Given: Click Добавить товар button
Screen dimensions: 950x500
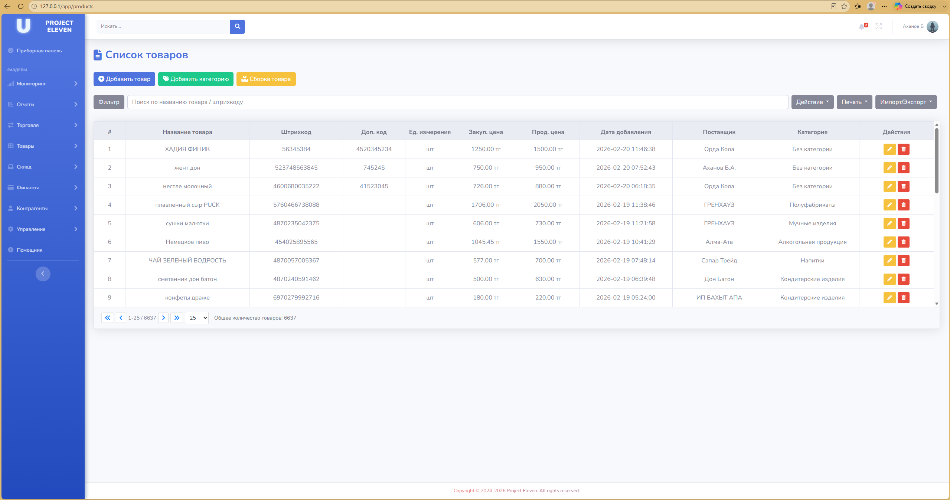Looking at the screenshot, I should 124,79.
